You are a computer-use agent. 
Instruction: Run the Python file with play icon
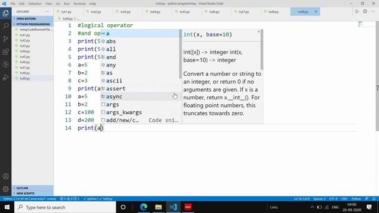(x=357, y=12)
